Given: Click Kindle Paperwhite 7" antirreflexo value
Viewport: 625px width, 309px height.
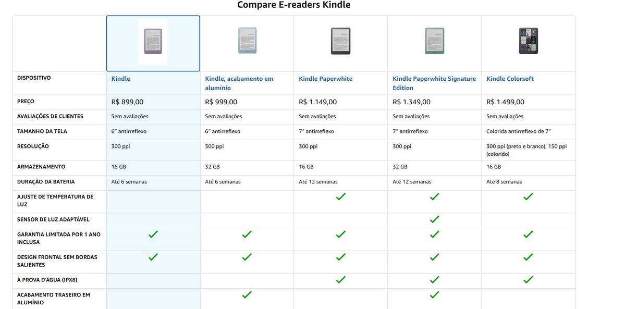Looking at the screenshot, I should tap(316, 131).
